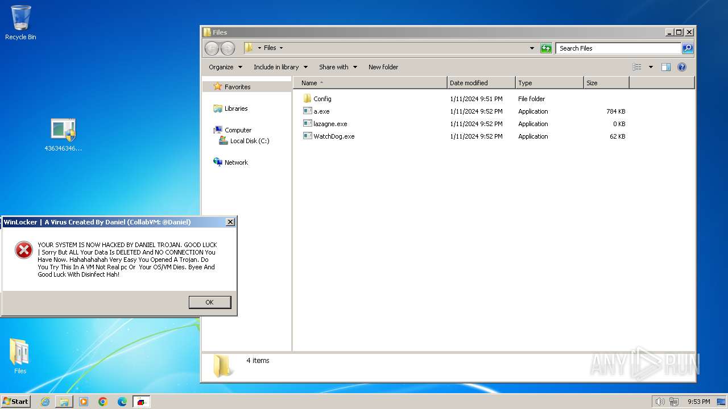Select the WatchDog.exe file icon

click(308, 136)
